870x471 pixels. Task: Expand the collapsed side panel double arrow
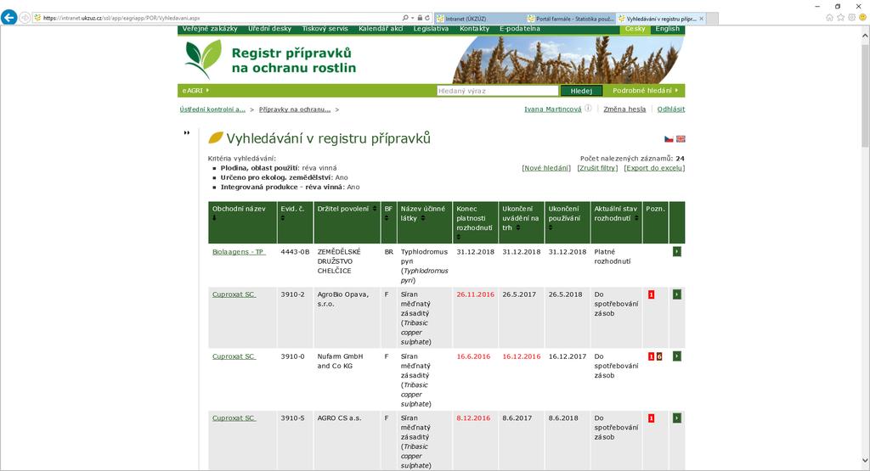click(x=187, y=133)
